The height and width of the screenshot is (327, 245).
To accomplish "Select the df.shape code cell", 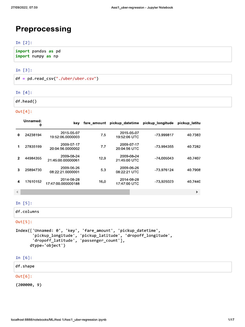I will (x=123, y=267).
